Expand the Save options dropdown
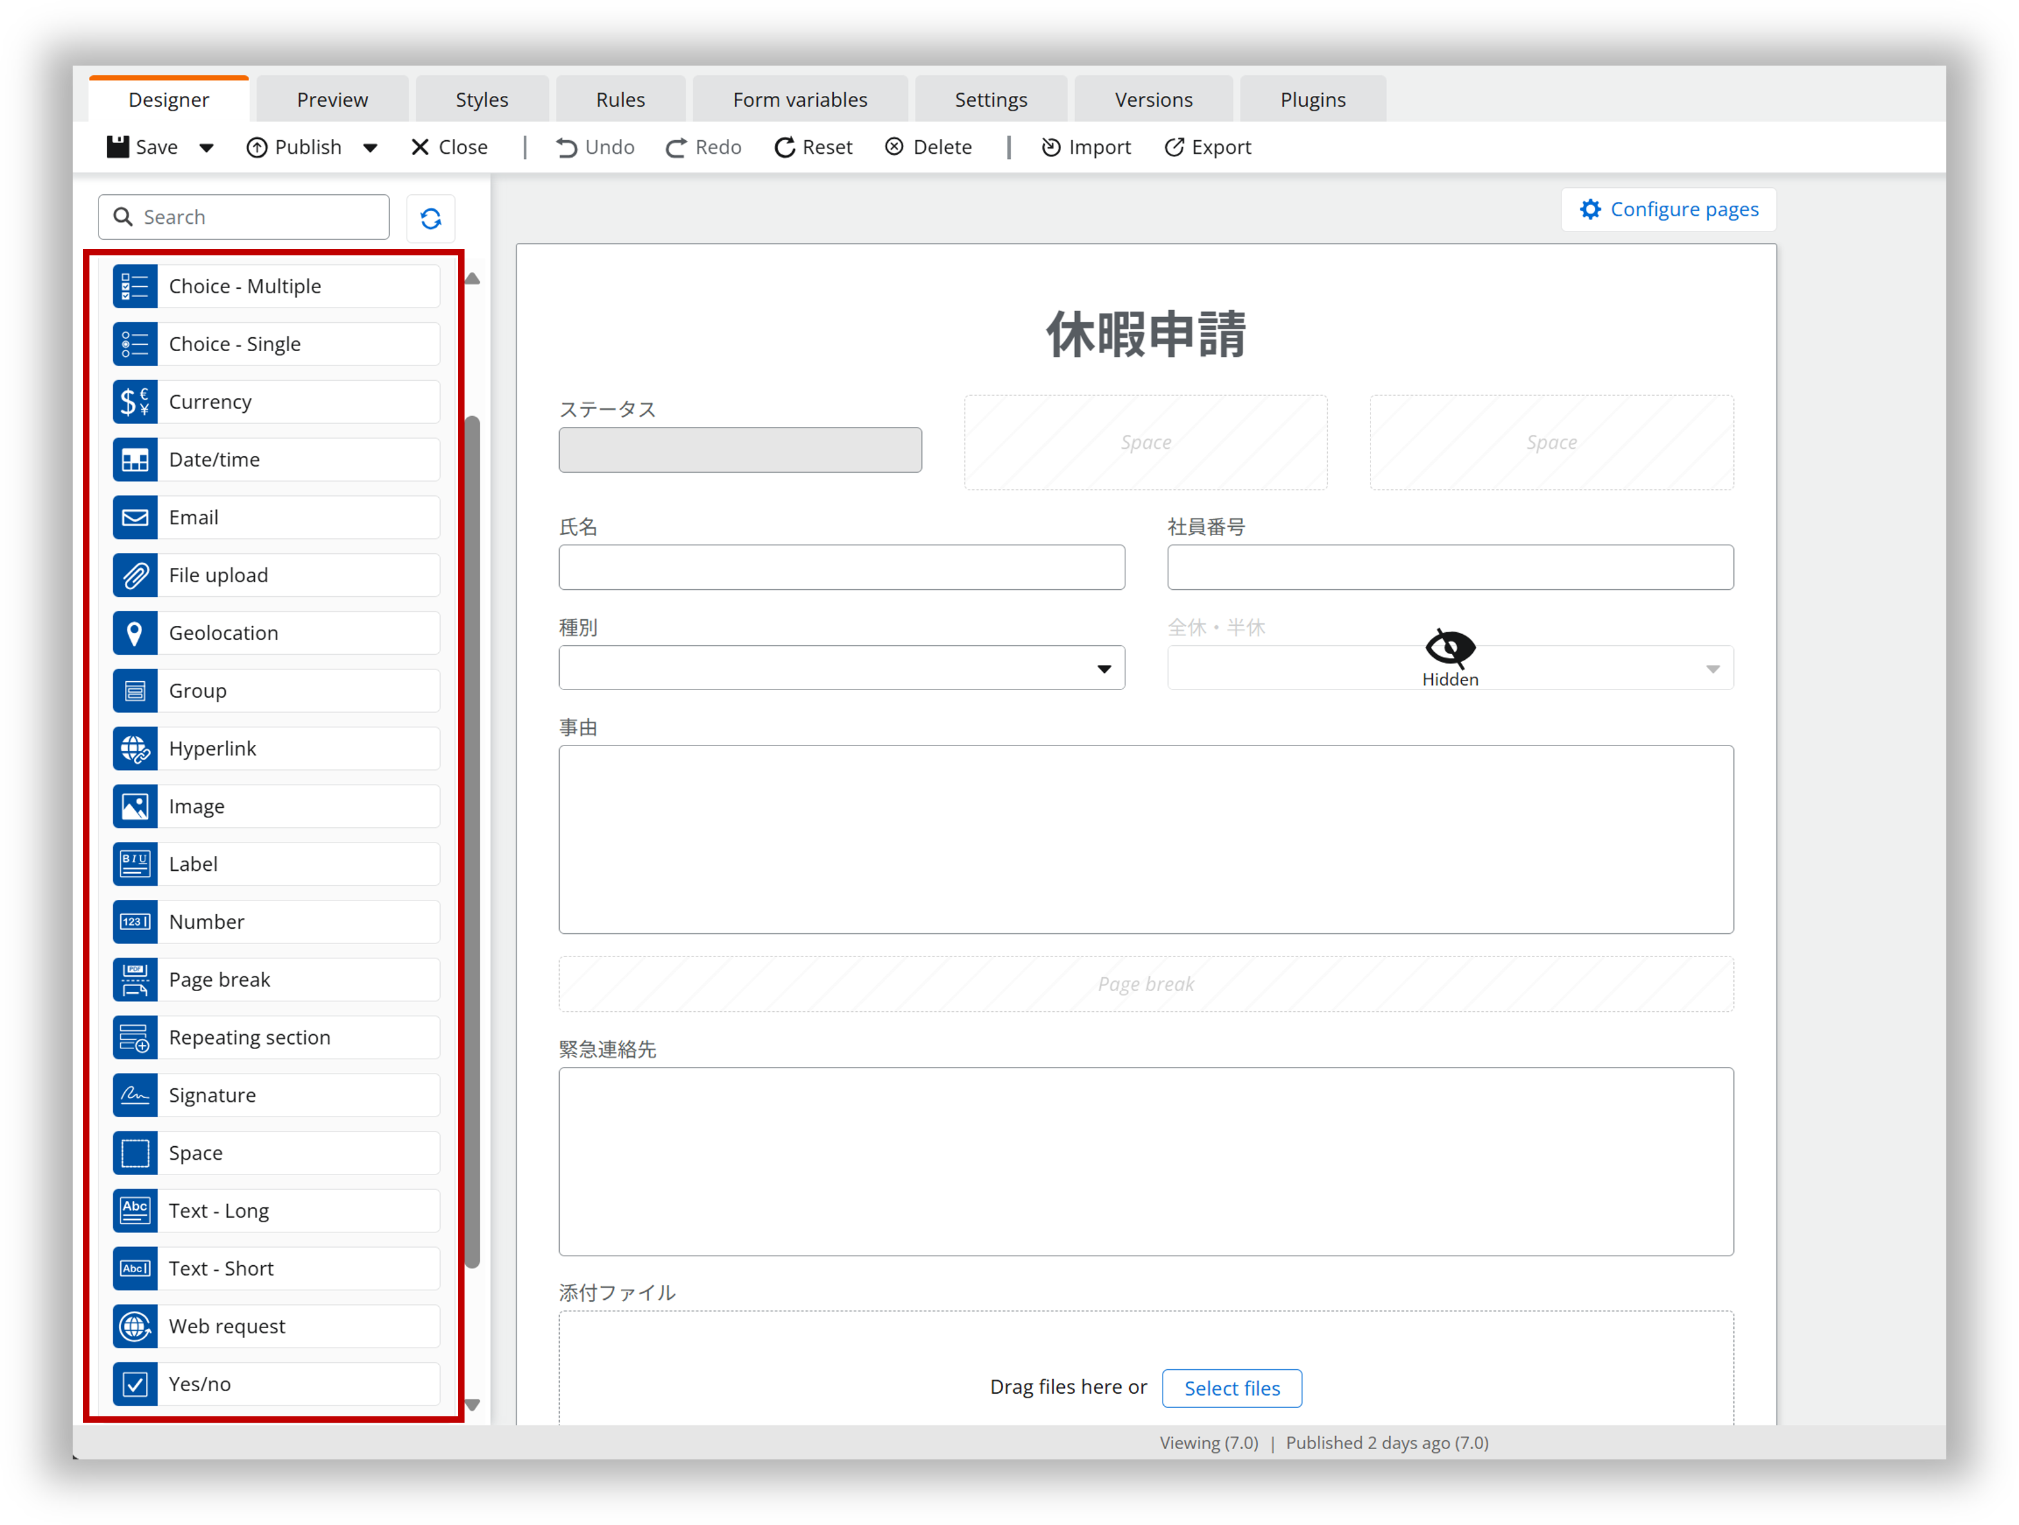 [x=207, y=147]
